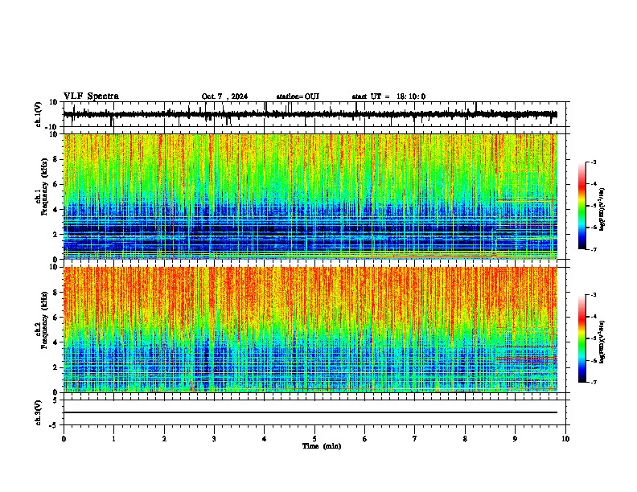Click the '7' tick label on time axis
Screen dimensions: 637x492
point(415,439)
